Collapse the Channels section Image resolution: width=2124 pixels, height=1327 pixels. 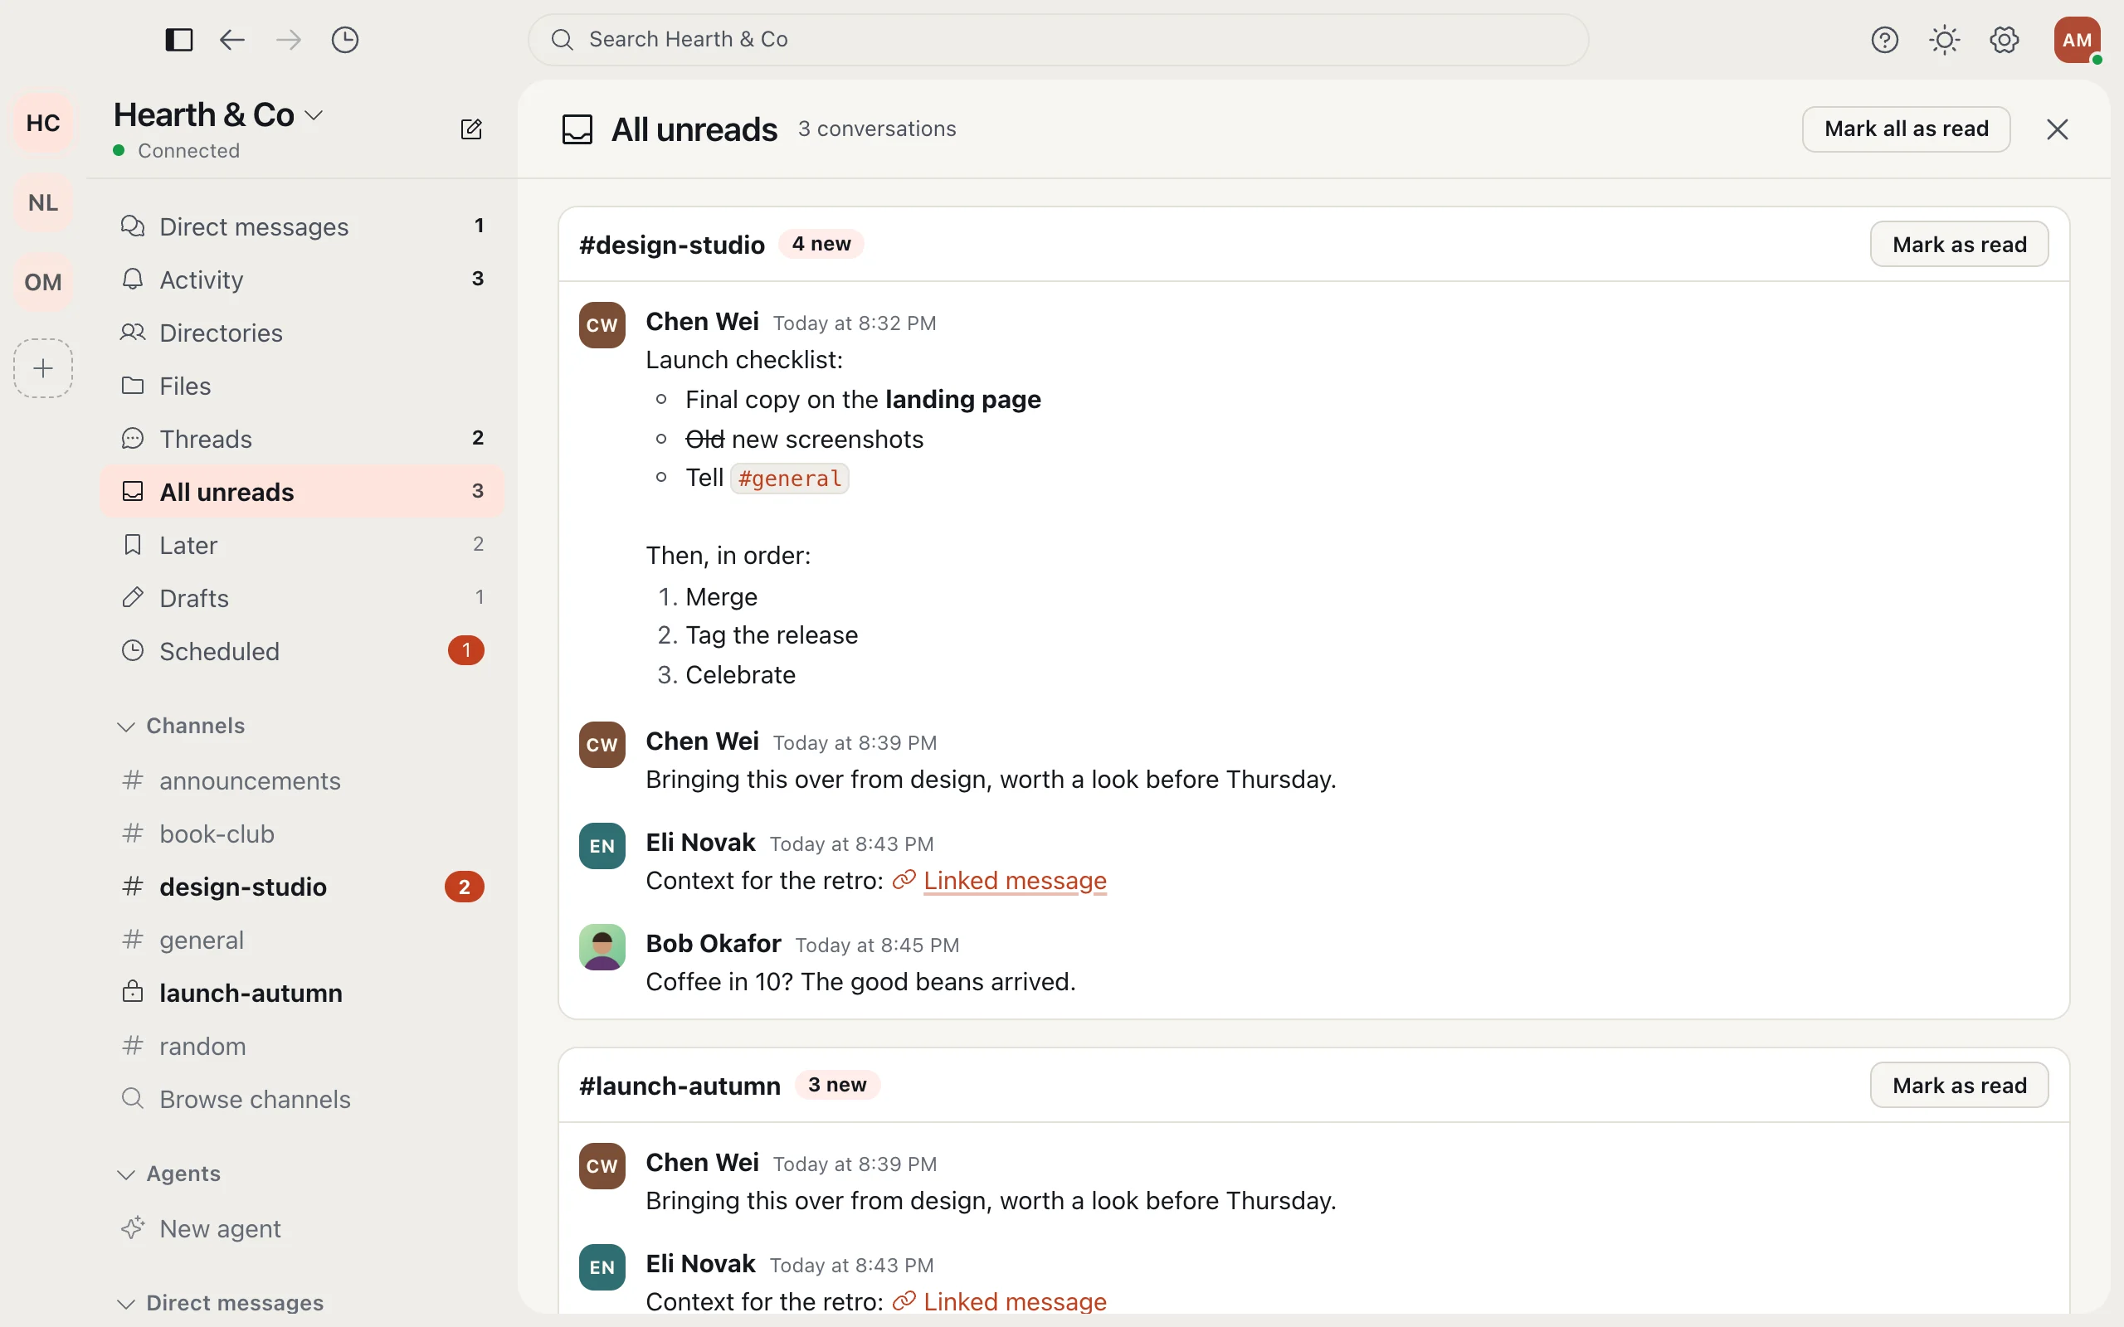(182, 726)
